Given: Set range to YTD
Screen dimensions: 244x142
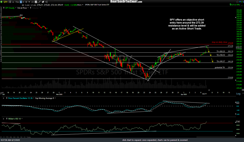Looking at the screenshot, I should tap(7, 137).
